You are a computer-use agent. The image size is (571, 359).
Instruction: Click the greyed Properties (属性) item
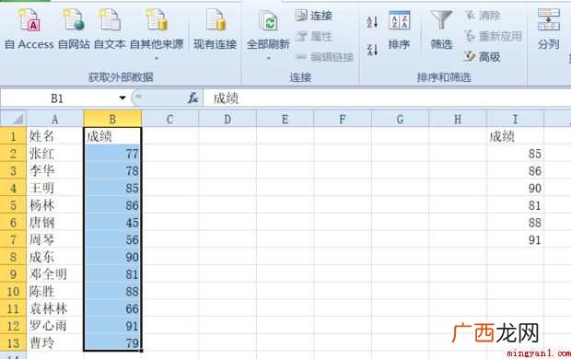pyautogui.click(x=314, y=36)
